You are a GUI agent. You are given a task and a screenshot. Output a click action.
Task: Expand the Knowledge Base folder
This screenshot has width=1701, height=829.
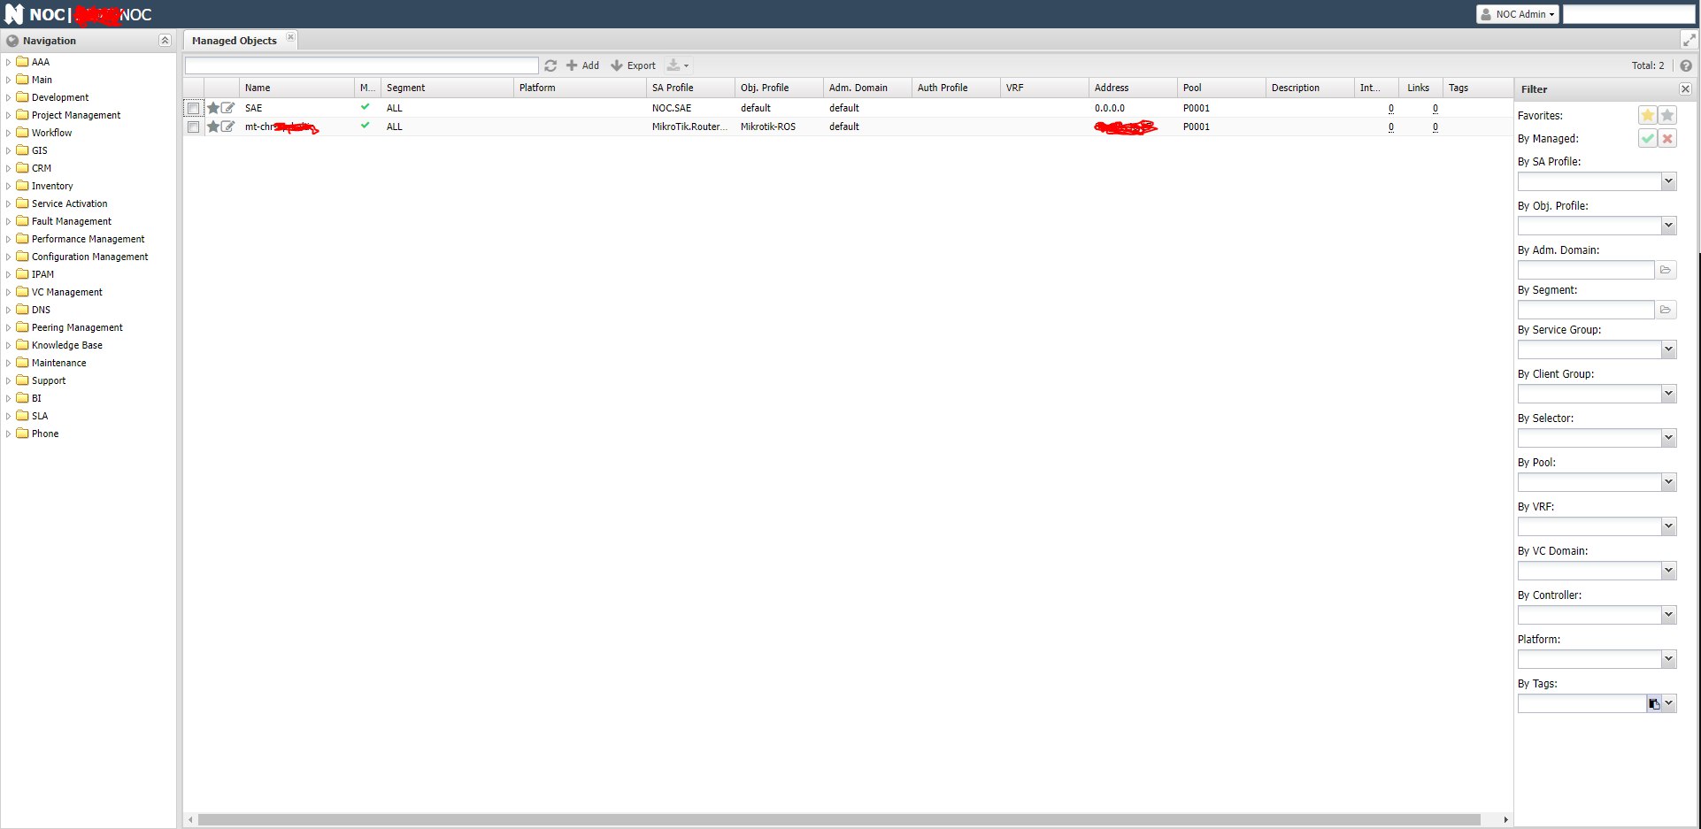click(9, 345)
